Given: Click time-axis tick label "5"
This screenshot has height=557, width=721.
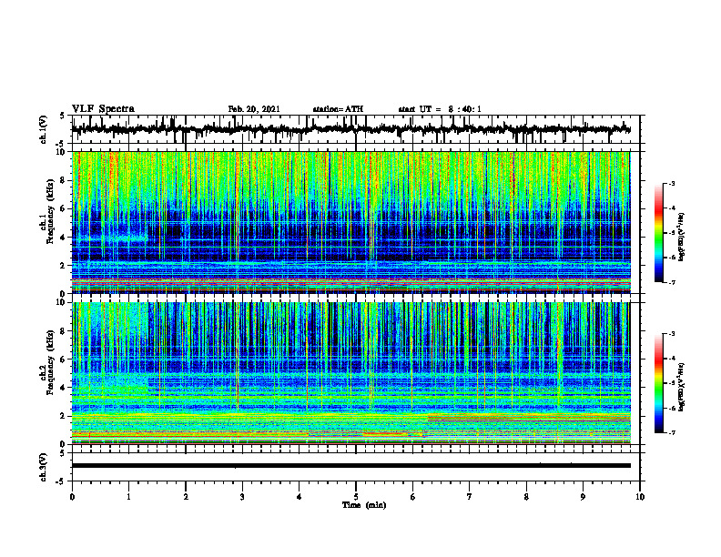Looking at the screenshot, I should [356, 497].
